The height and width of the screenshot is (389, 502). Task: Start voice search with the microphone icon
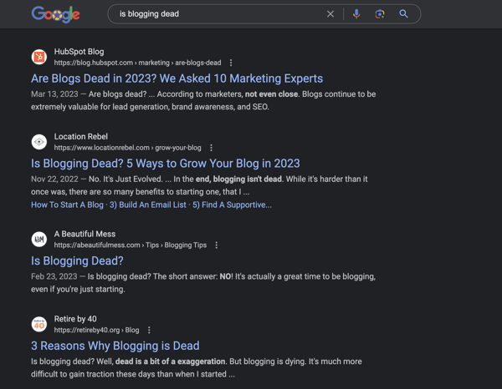(x=356, y=14)
